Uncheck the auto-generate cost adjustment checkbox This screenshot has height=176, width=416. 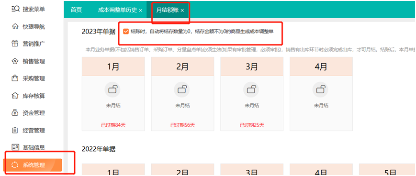126,32
